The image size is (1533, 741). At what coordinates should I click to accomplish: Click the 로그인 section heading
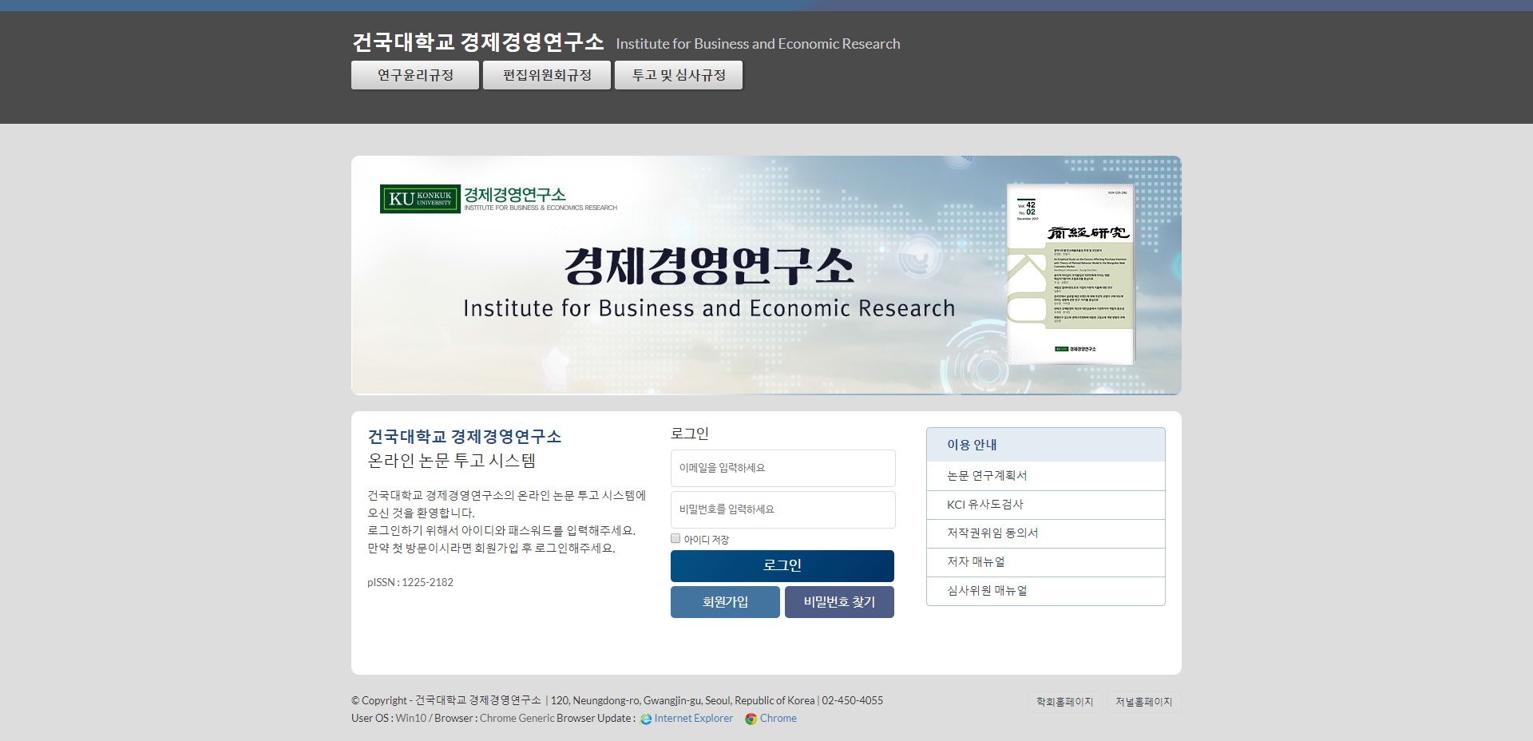(x=690, y=434)
